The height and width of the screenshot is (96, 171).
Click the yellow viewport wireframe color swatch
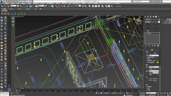tap(158, 62)
